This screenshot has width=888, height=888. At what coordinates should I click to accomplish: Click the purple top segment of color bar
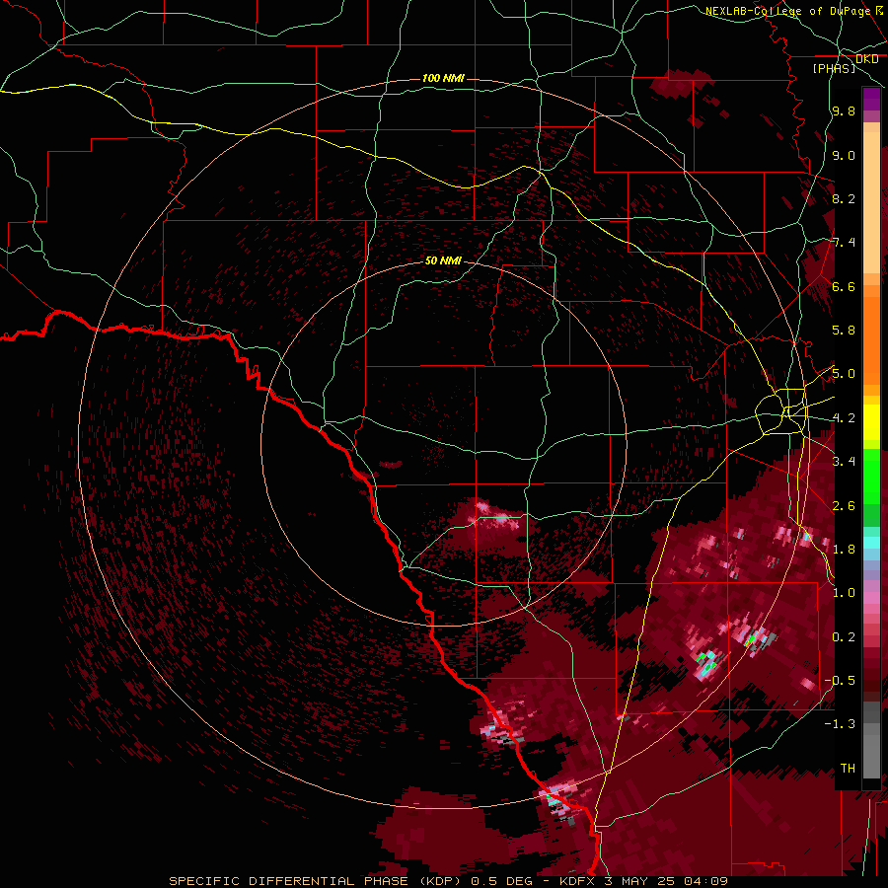coord(871,99)
